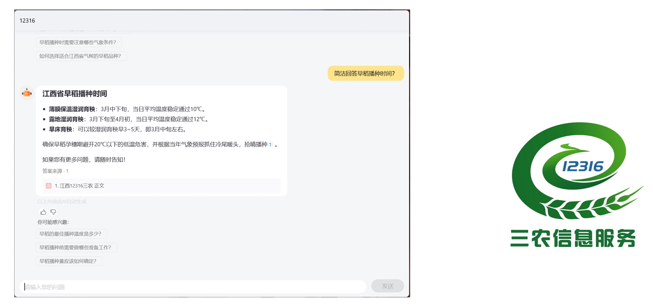The width and height of the screenshot is (653, 306).
Task: Select suggestion 早稻播种量应该如何确定?
Action: [69, 261]
